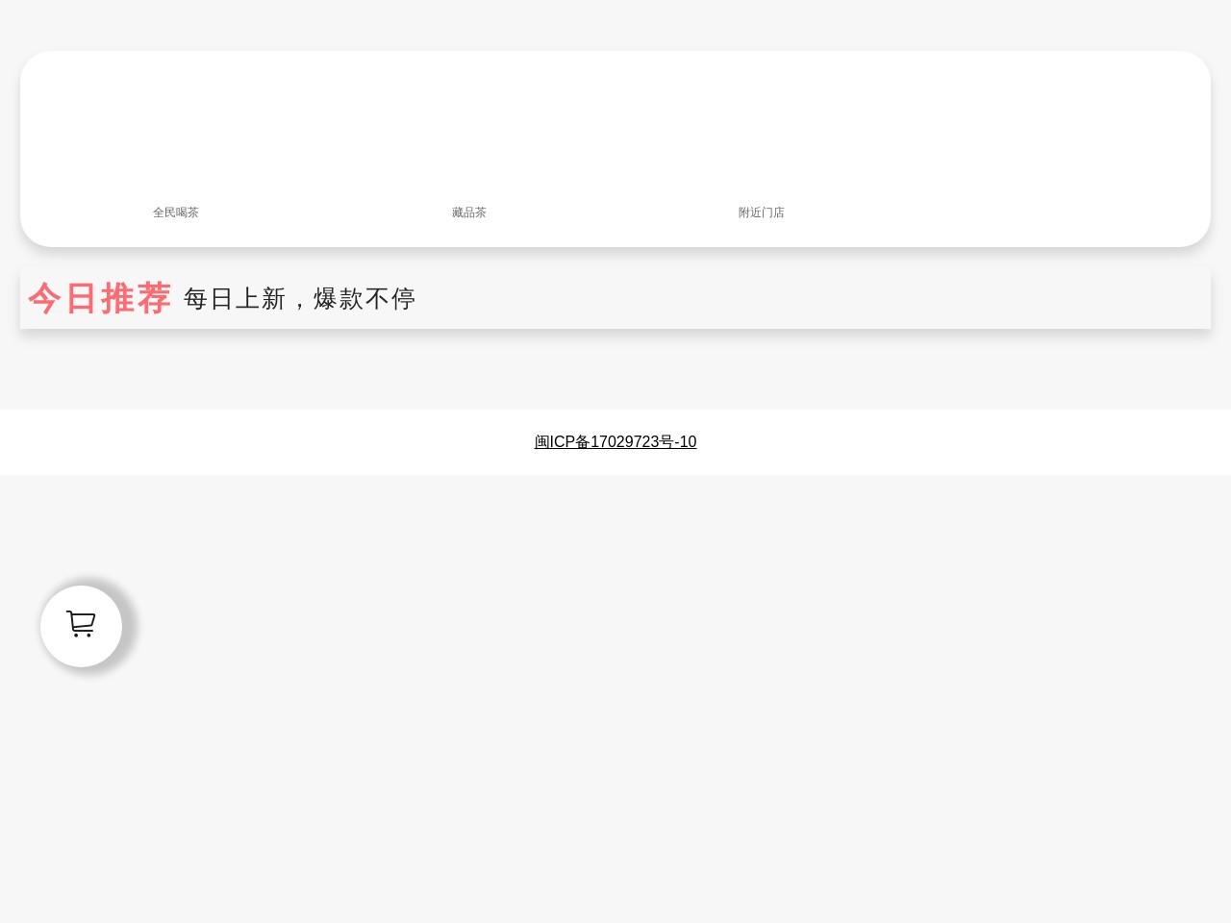Go to 附近门店 nearby stores label
The width and height of the screenshot is (1231, 923).
[761, 212]
